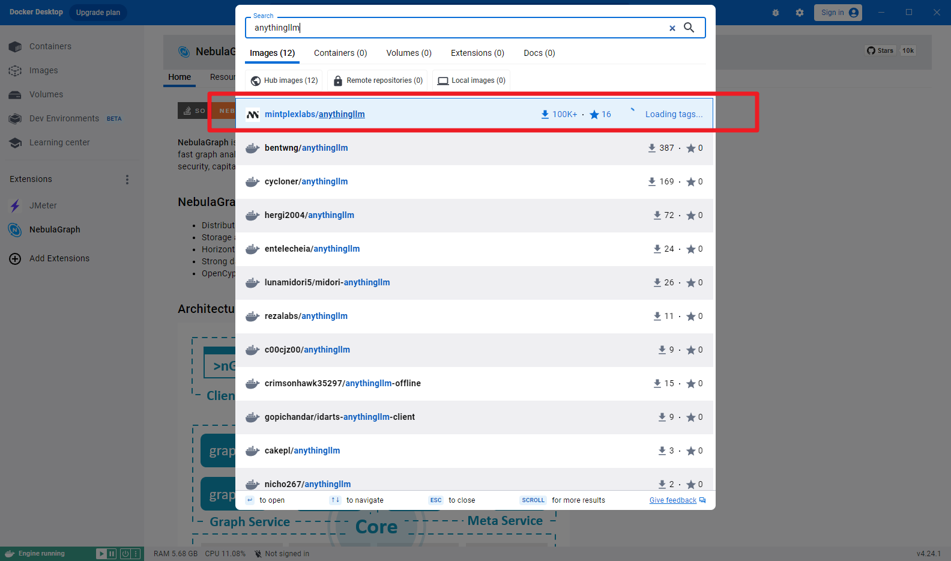Click Loading tags text
951x561 pixels.
click(674, 114)
